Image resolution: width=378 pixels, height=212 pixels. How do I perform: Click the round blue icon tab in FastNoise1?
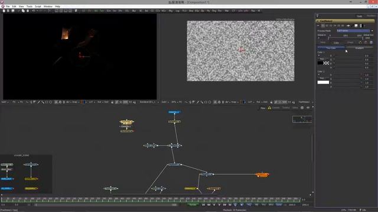[372, 42]
